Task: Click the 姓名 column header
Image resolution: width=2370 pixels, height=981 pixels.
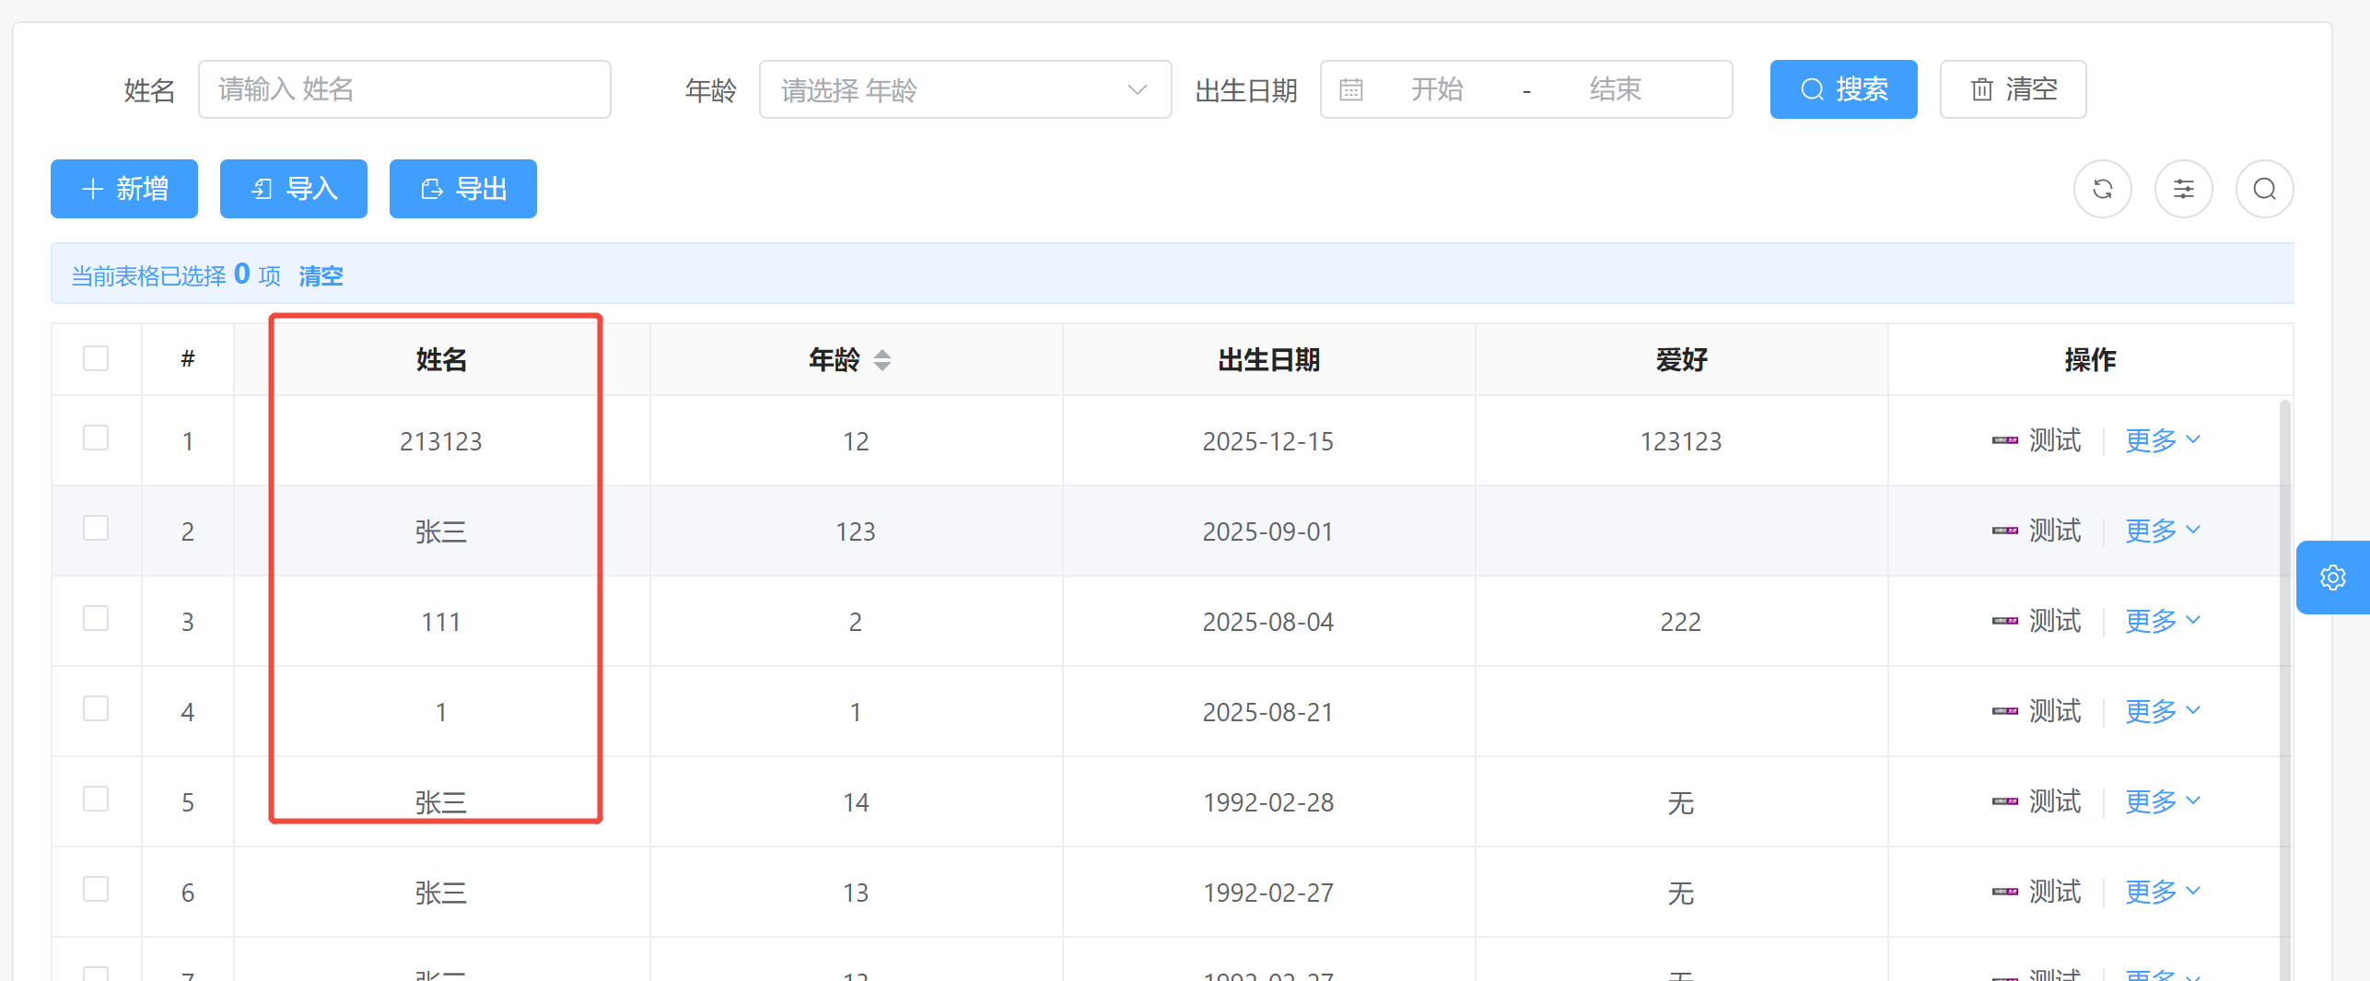Action: coord(441,359)
